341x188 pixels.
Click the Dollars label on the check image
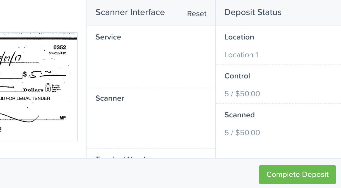(x=32, y=90)
